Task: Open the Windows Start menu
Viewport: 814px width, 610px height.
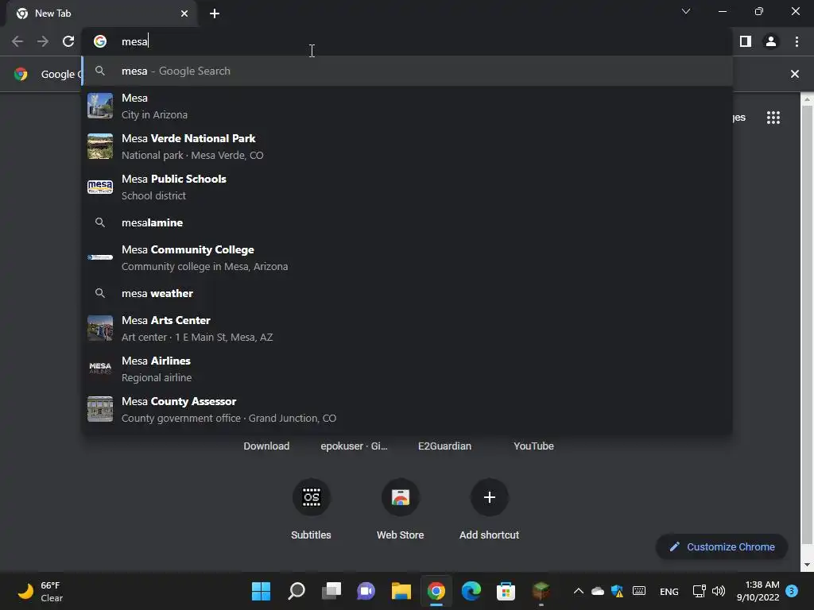Action: click(261, 591)
